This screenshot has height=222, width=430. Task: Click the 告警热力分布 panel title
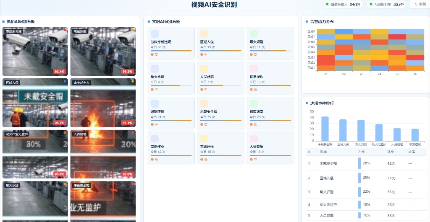(322, 22)
